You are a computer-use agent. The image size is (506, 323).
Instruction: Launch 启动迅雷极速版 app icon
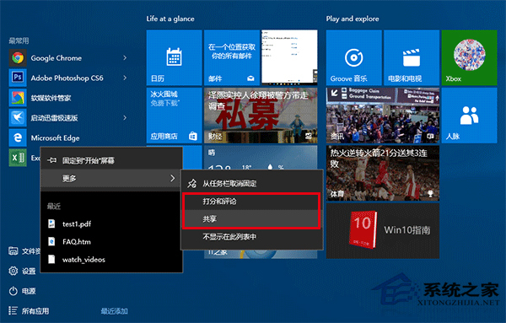(18, 118)
